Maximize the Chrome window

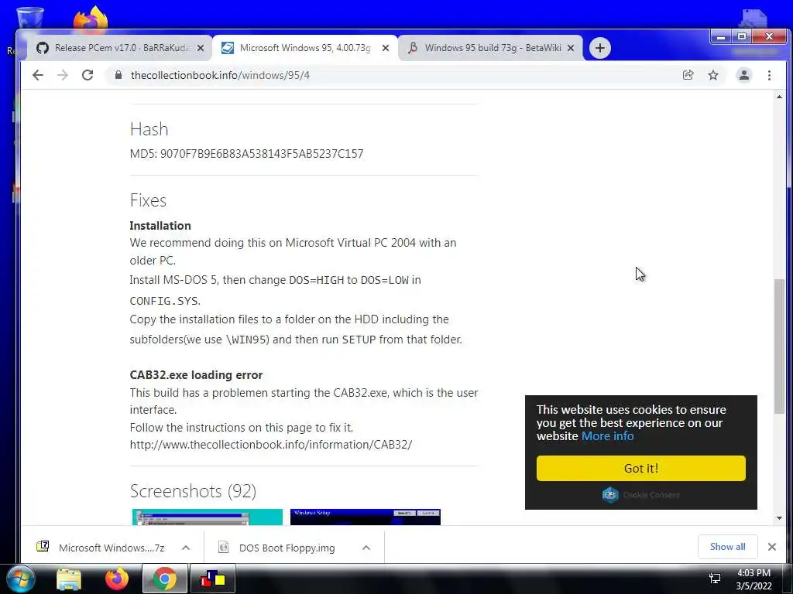pos(741,36)
